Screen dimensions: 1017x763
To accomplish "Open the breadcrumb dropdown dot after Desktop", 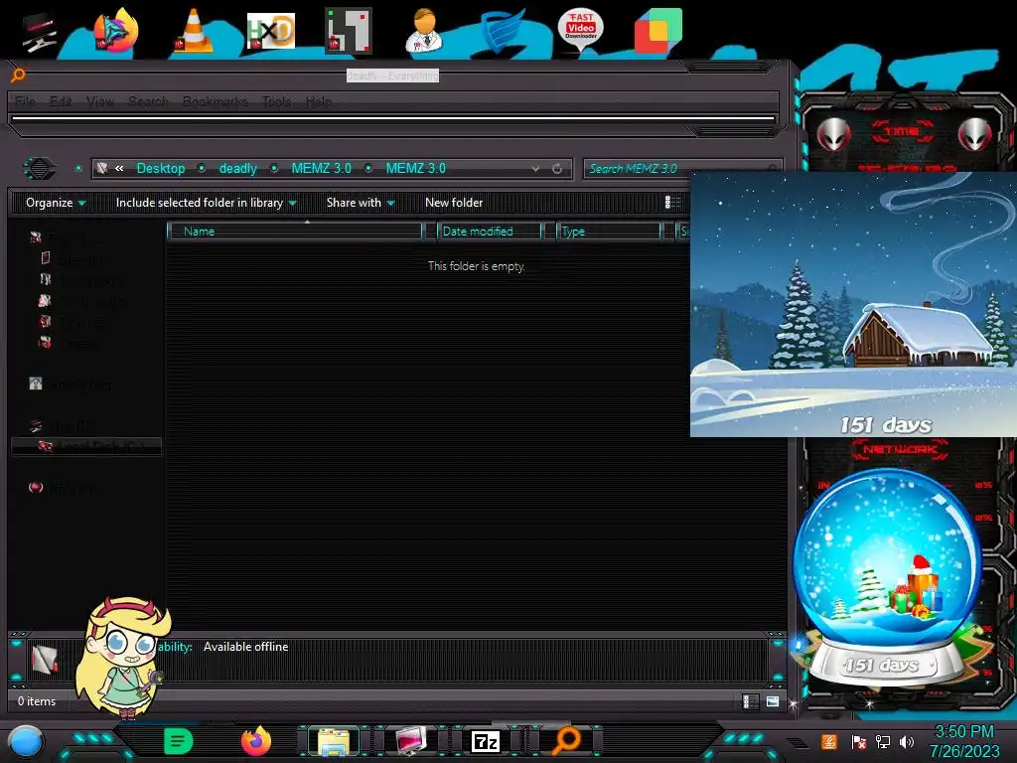I will (202, 168).
